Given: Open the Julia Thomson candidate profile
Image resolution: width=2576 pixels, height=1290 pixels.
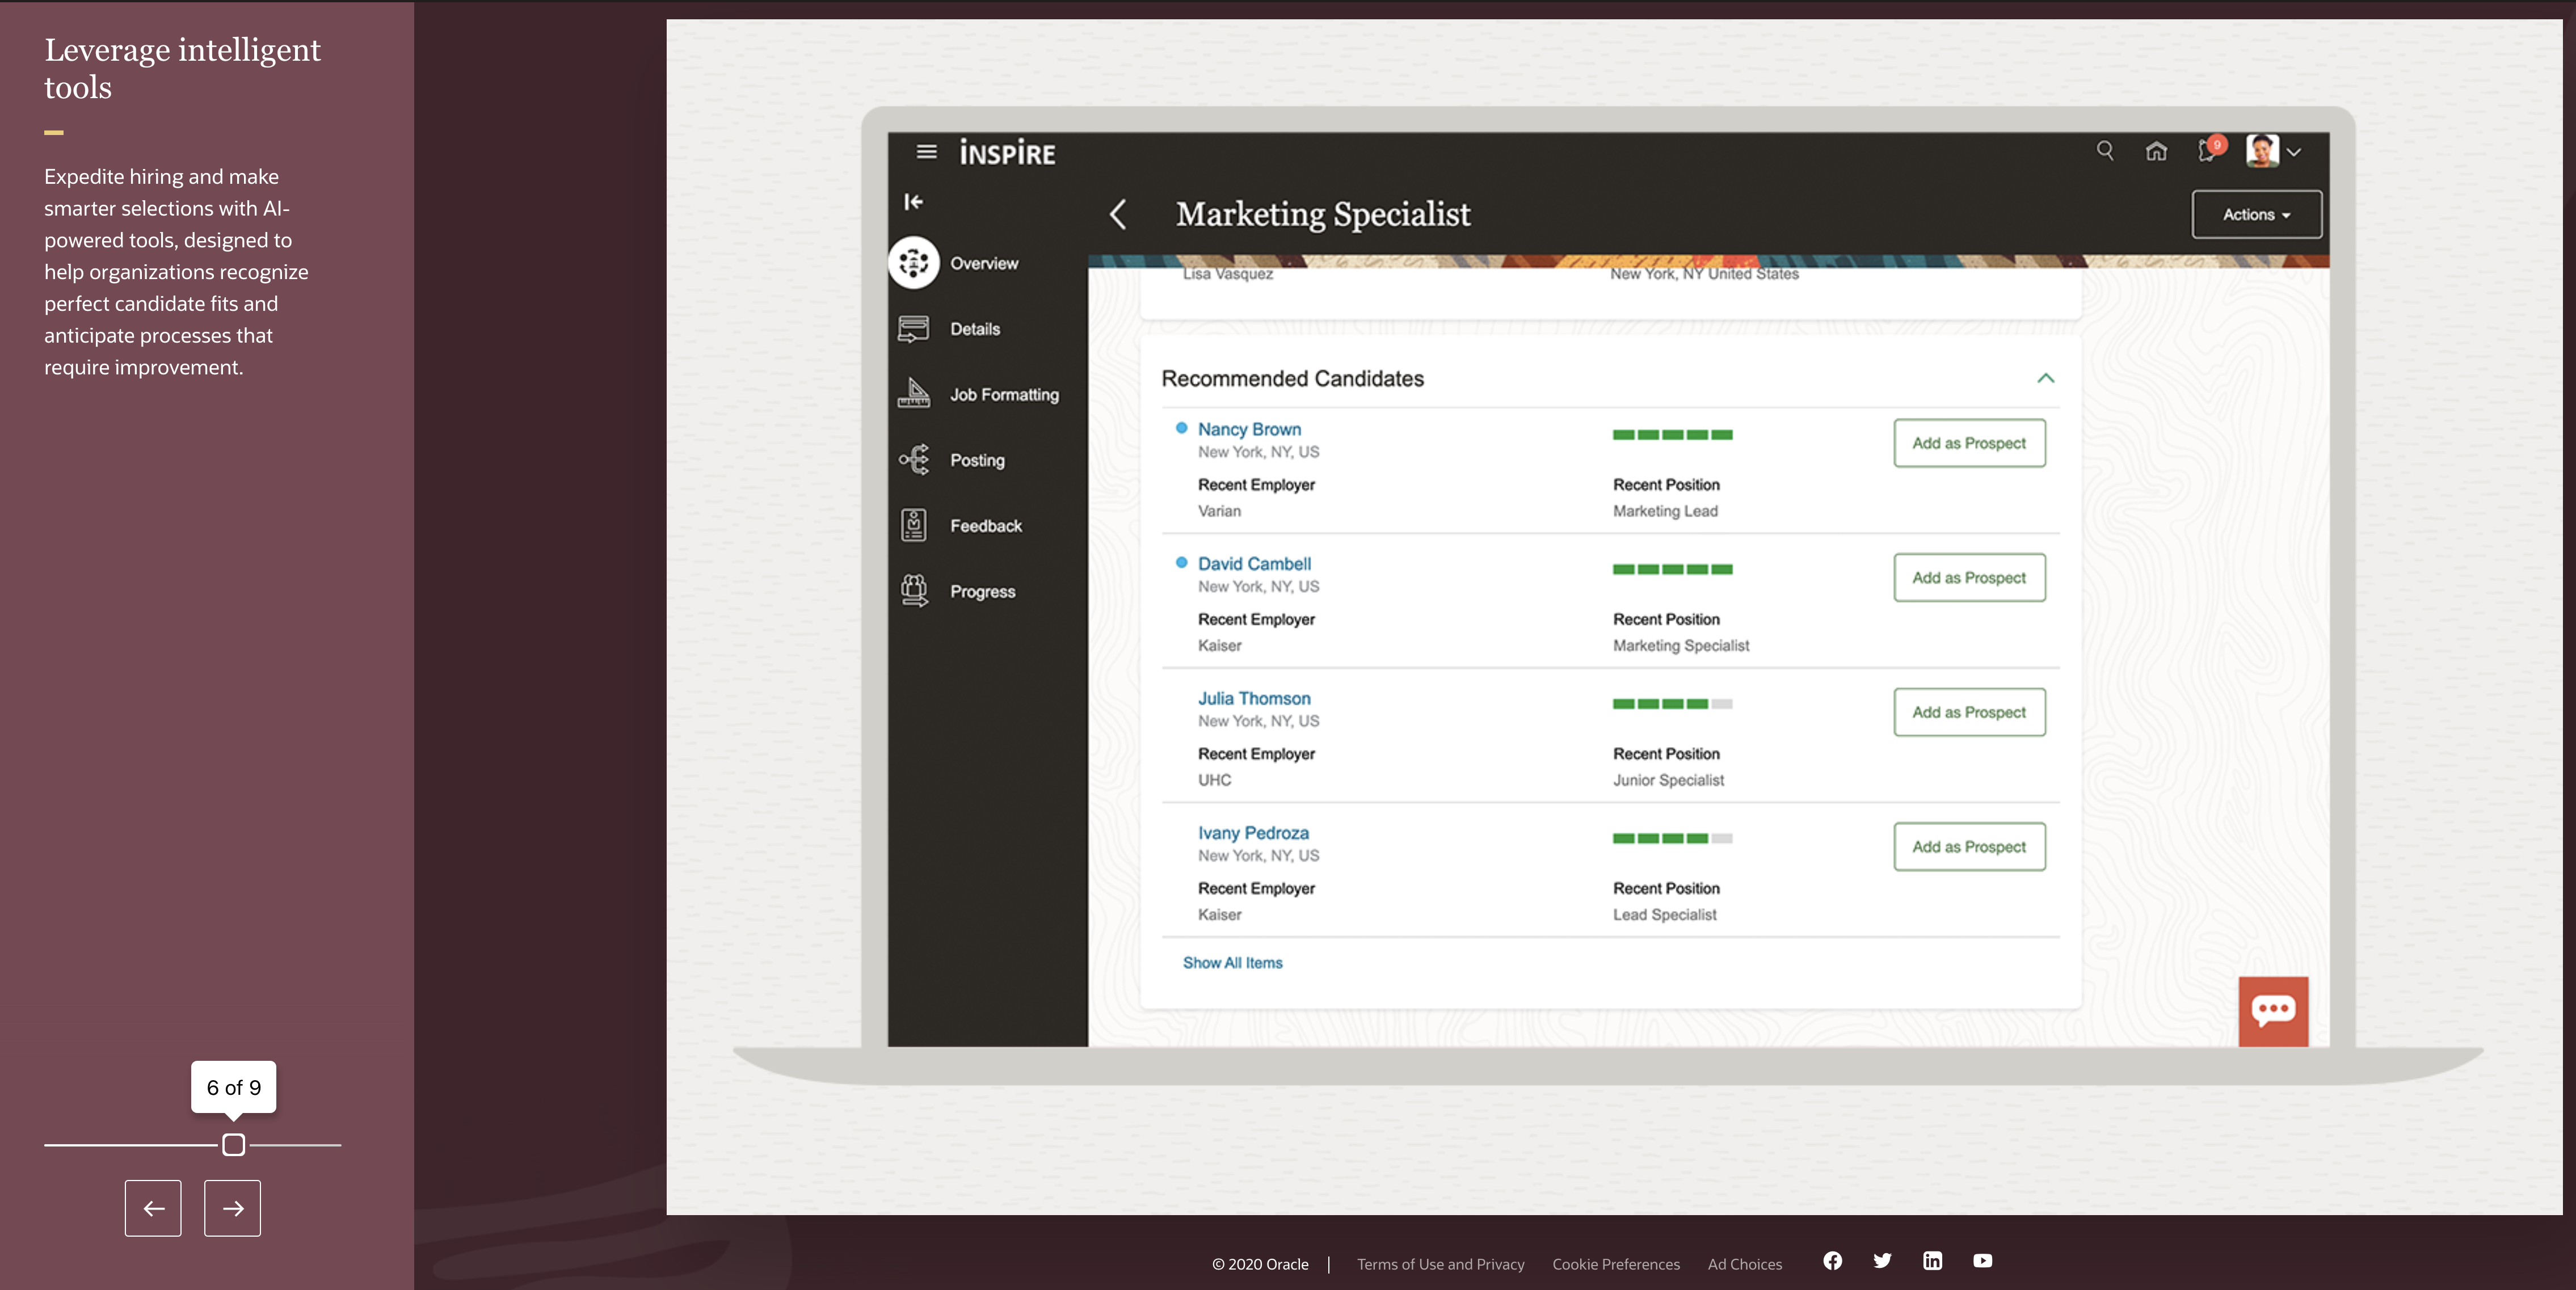Looking at the screenshot, I should [x=1253, y=699].
